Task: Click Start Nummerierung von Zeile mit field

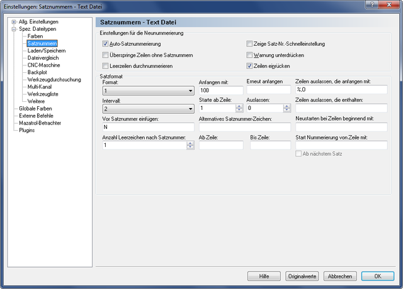Action: [341, 145]
